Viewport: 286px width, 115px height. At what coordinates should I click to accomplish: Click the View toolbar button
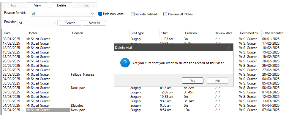click(x=37, y=5)
